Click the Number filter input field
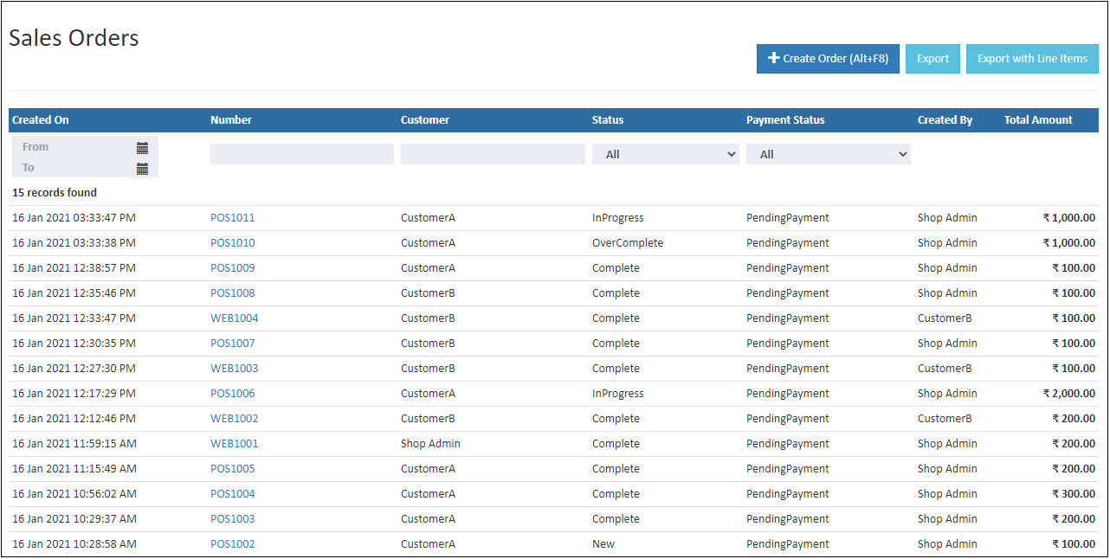1110x559 pixels. (x=301, y=153)
